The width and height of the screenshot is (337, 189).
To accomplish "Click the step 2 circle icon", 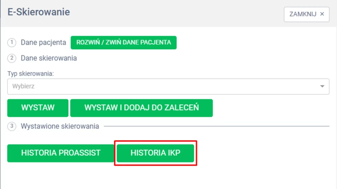I will coord(12,58).
